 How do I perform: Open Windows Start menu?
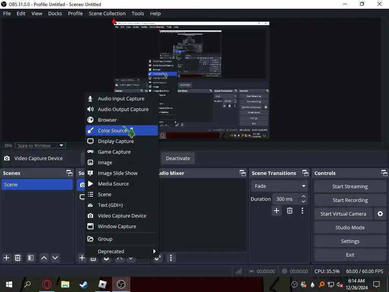[x=9, y=284]
